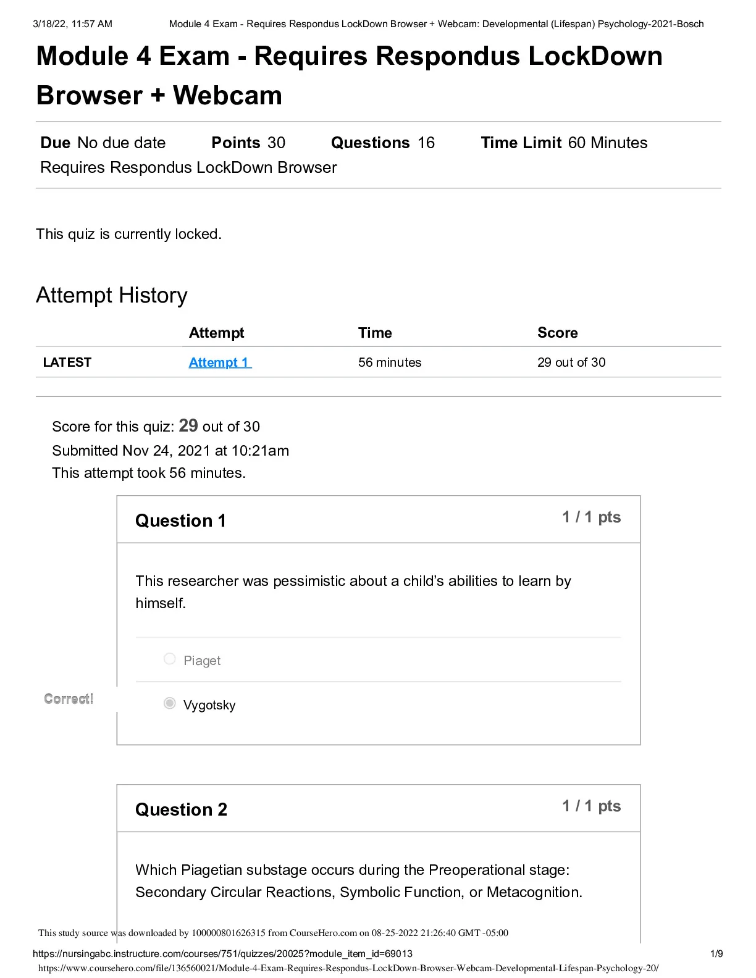Click the Attempt column header
This screenshot has width=756, height=978.
point(216,333)
